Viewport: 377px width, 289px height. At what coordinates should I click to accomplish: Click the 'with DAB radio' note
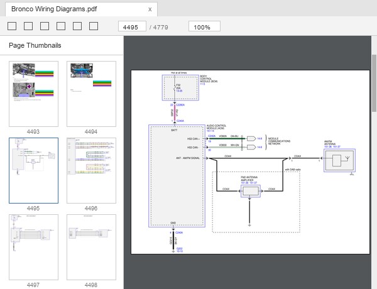tap(293, 170)
